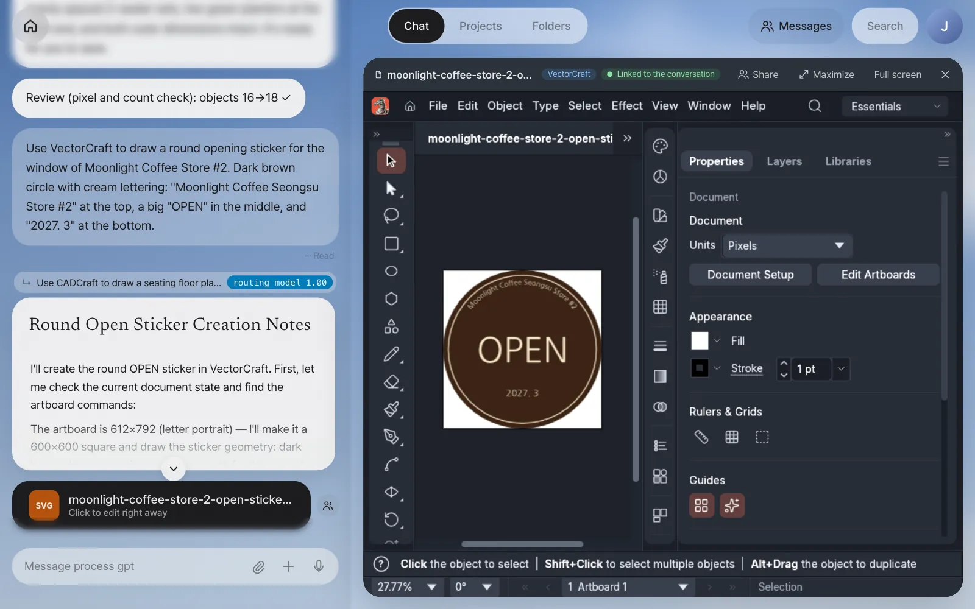Open the Units Pixels dropdown
975x609 pixels.
tap(787, 245)
